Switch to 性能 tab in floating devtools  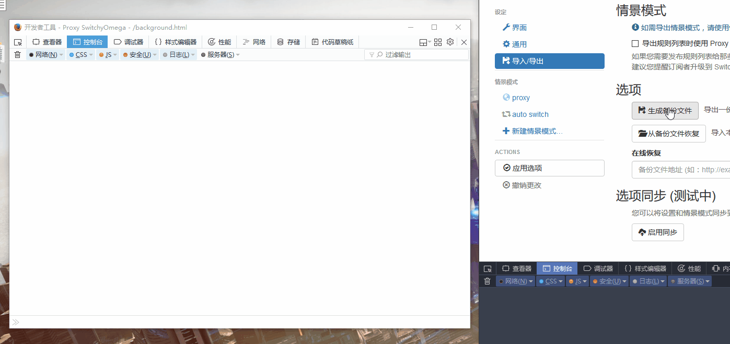pos(219,42)
